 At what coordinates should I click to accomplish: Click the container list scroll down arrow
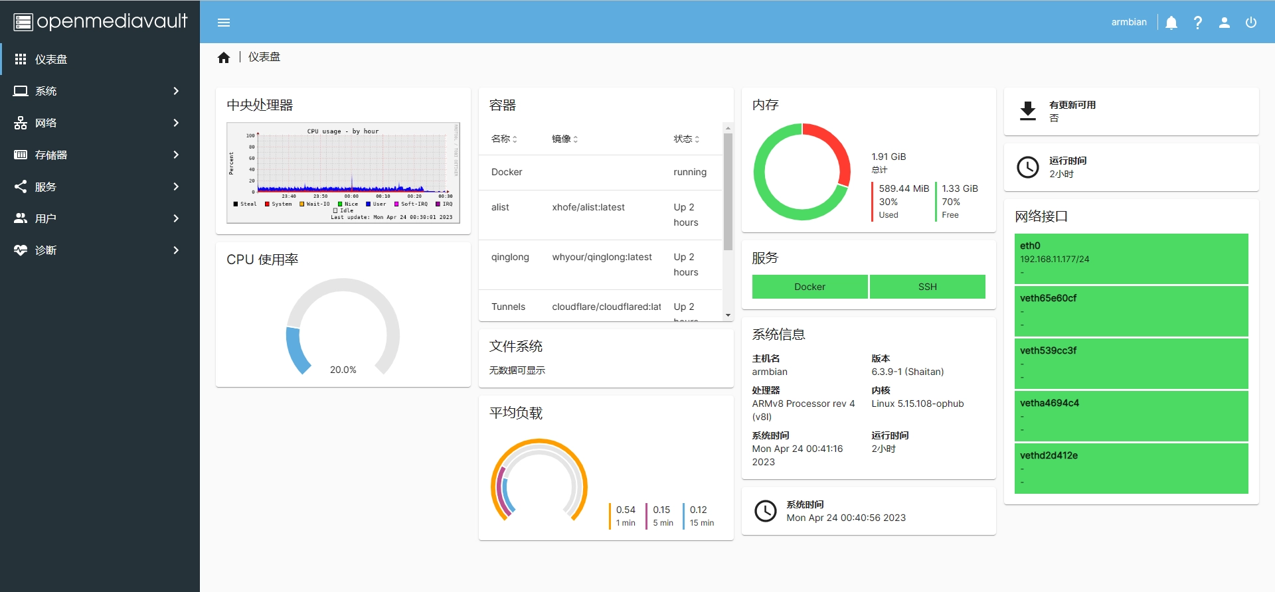pos(728,315)
